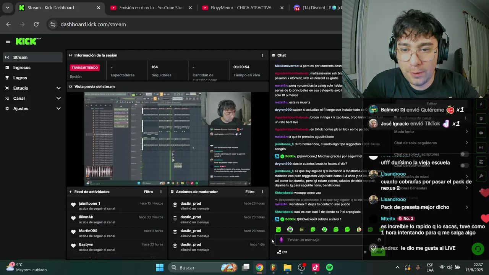Open three-dot menu of Feed de actividades

click(161, 192)
